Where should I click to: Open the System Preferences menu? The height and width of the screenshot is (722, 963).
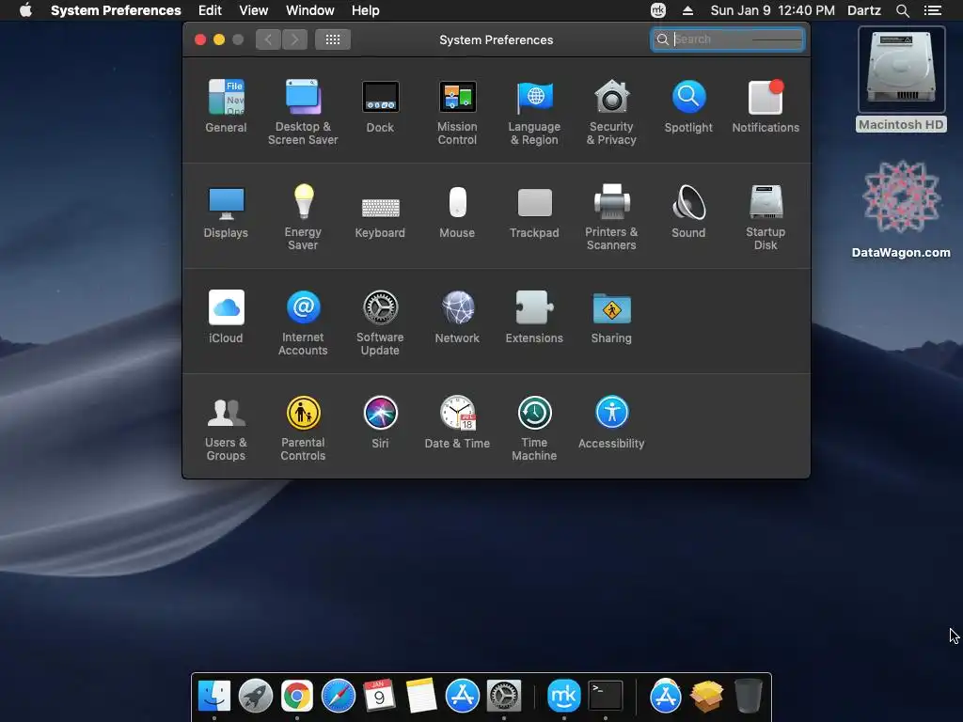[x=116, y=10]
